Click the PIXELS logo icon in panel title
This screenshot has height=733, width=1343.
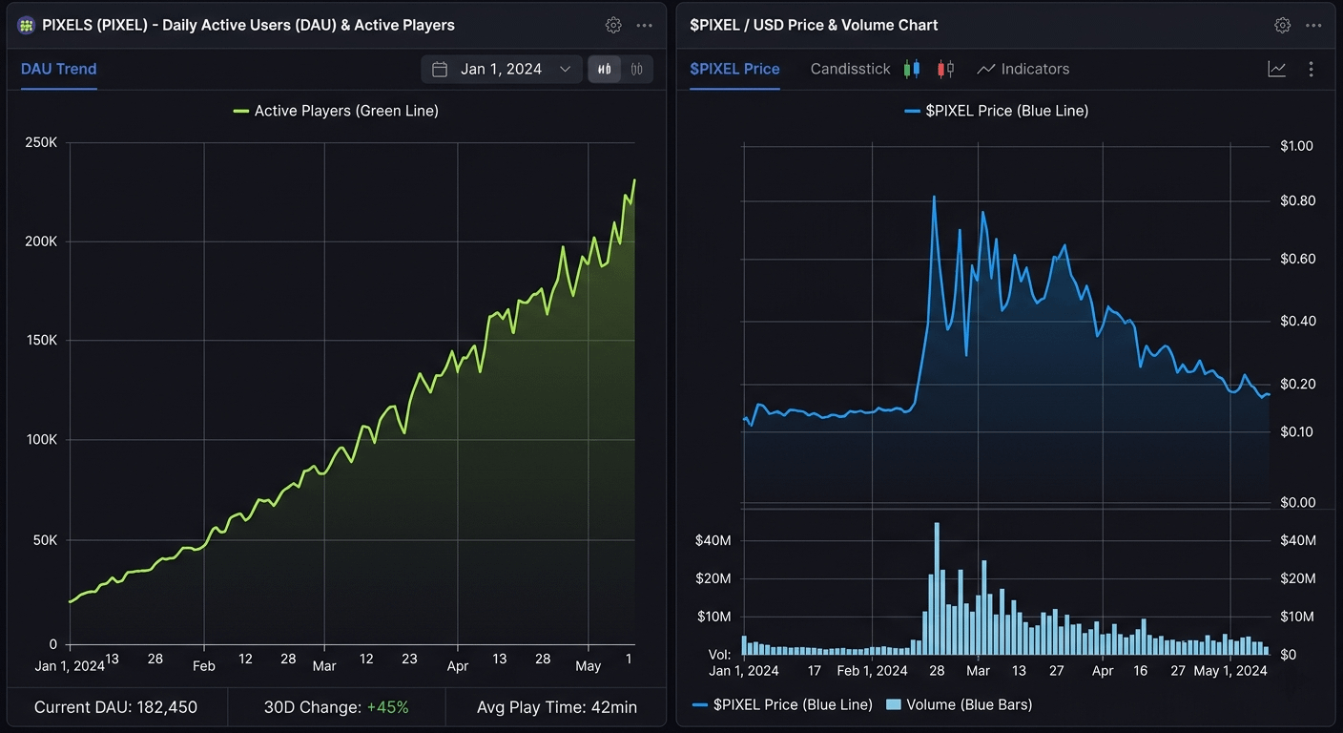[27, 26]
